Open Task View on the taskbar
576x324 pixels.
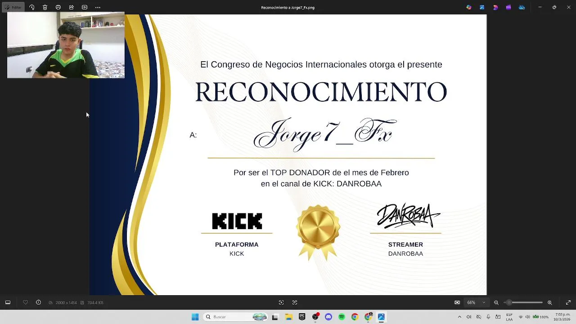(x=275, y=317)
